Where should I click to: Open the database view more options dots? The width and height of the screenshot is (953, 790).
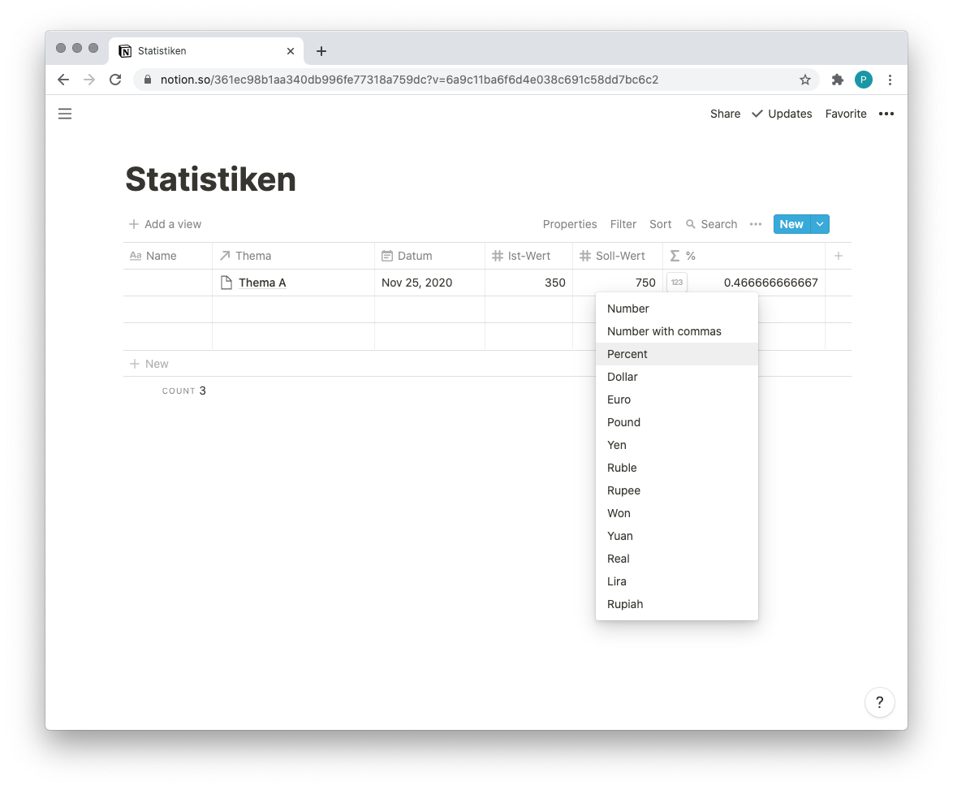coord(756,224)
